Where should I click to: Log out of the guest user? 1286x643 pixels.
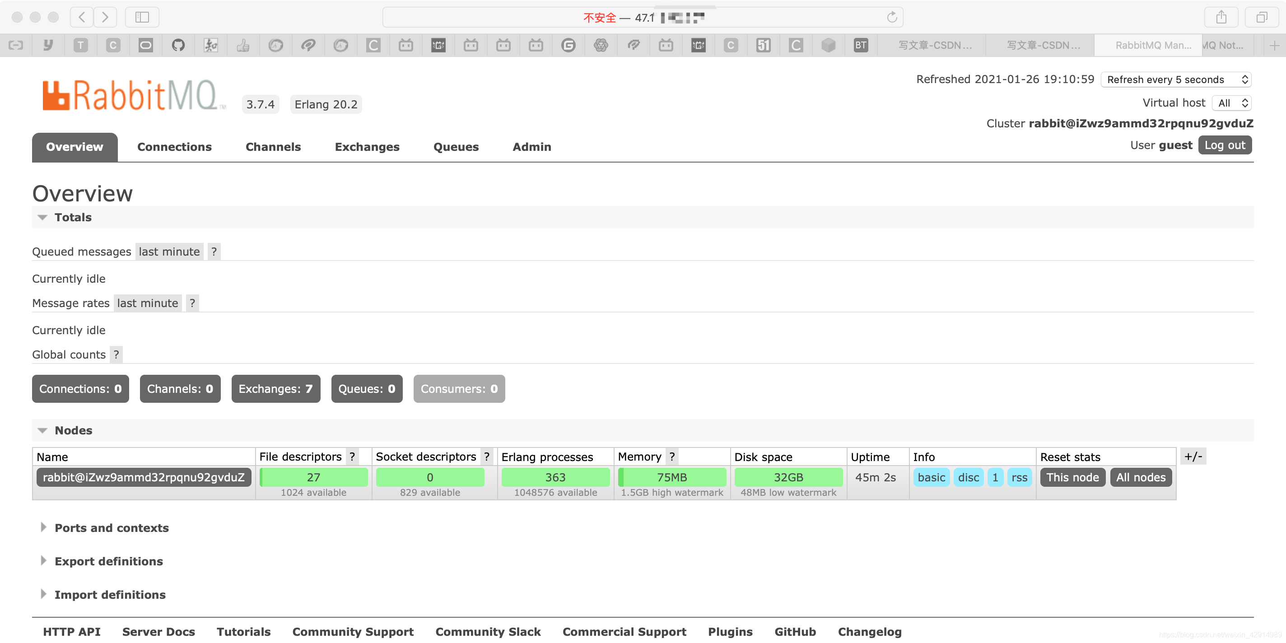click(1225, 145)
